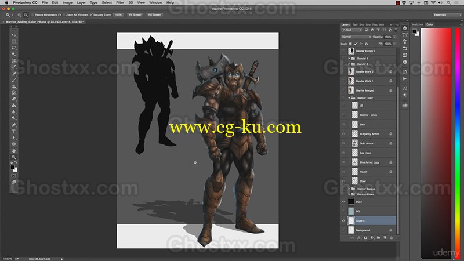
Task: Click the delete layer trash icon
Action: coord(391,238)
